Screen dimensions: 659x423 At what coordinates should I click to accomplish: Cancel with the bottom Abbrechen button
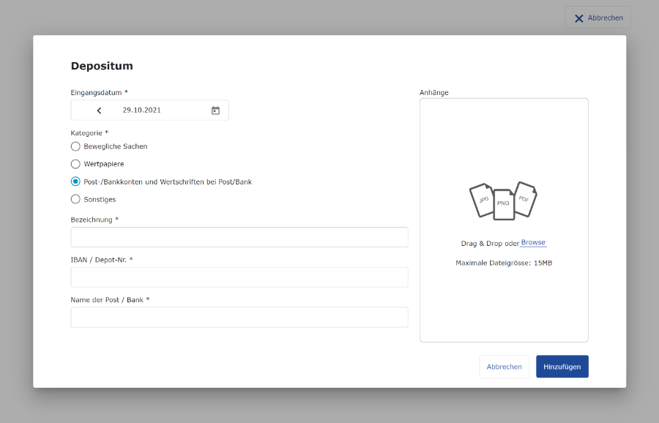(504, 367)
